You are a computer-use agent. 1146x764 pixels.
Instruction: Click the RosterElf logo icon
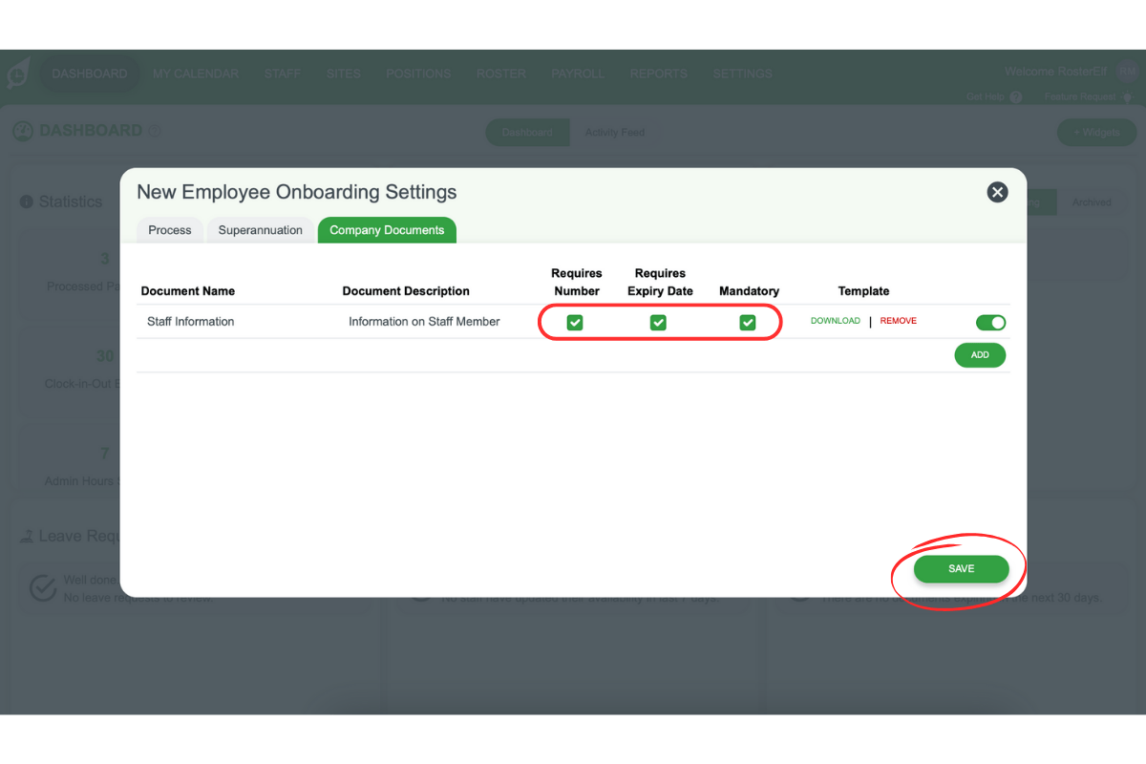click(x=18, y=73)
